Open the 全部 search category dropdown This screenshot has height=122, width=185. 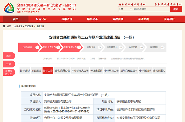[125, 9]
